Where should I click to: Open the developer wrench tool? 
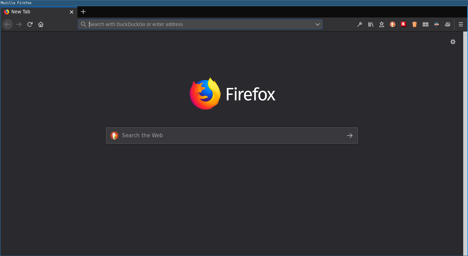coord(360,24)
